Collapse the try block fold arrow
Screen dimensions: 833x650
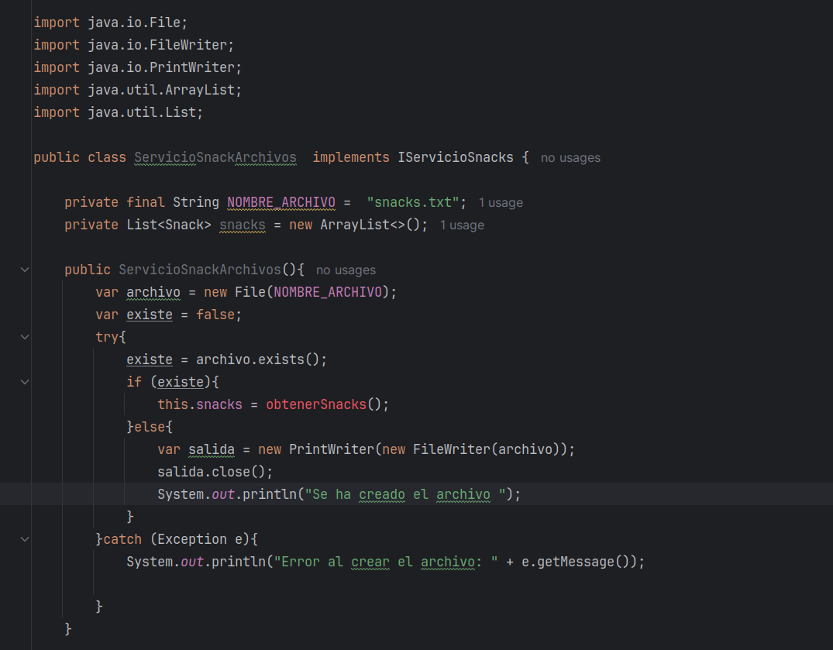[x=24, y=336]
